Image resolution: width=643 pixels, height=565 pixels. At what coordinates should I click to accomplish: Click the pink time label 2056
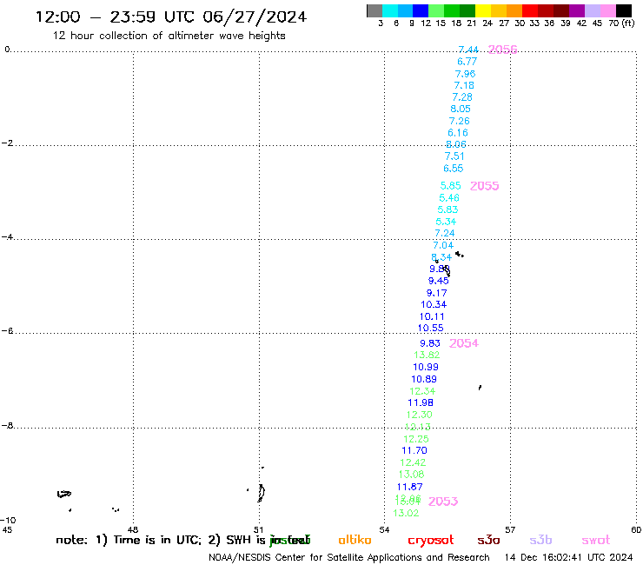click(503, 50)
